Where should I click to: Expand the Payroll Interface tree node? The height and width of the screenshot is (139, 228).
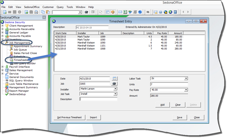[x=2, y=67]
